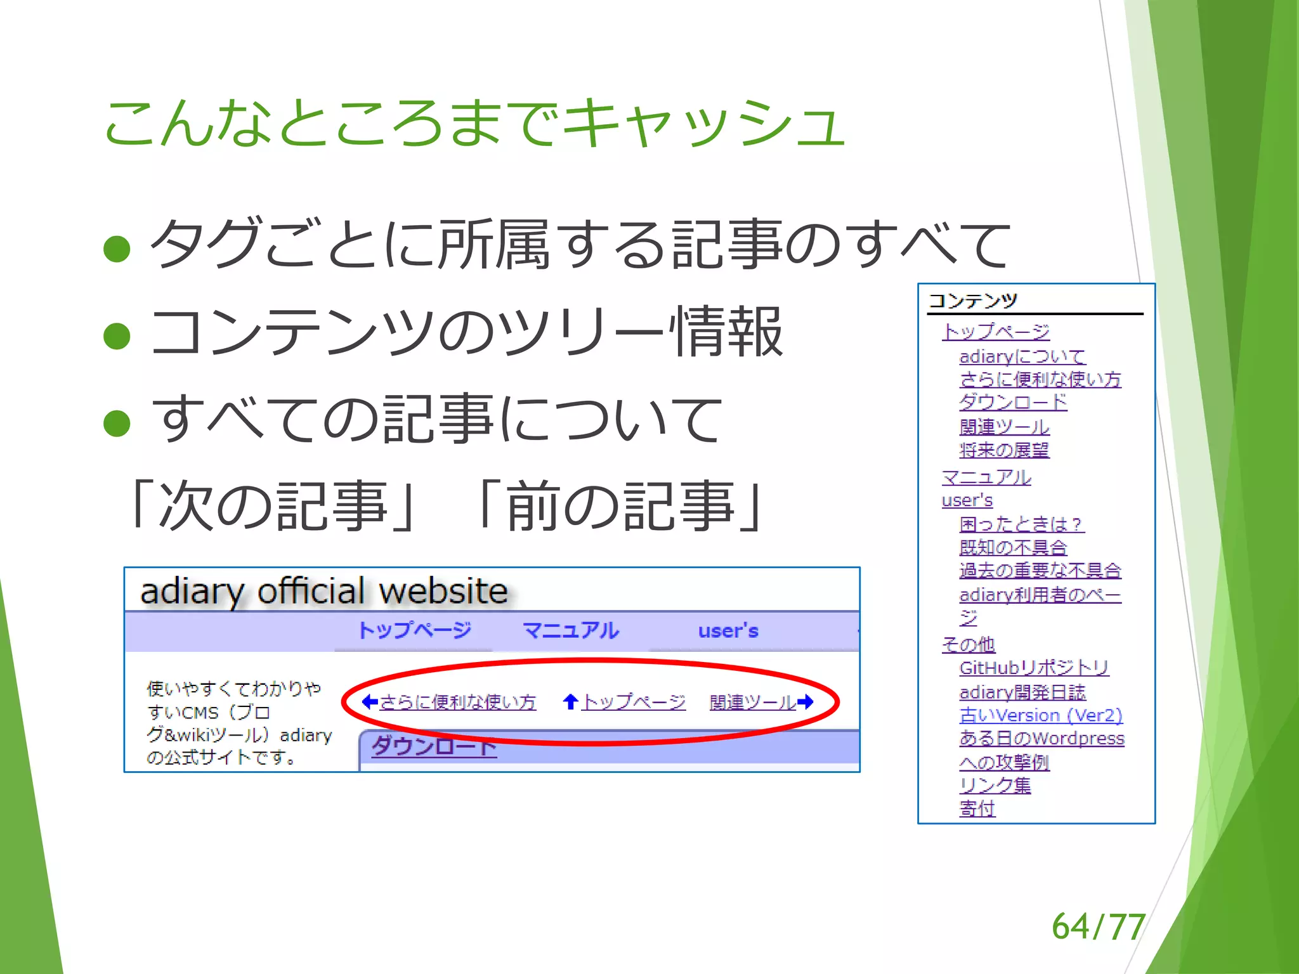The width and height of the screenshot is (1299, 974).
Task: Open 困ったときは？ in the contents tree
Action: [1021, 524]
